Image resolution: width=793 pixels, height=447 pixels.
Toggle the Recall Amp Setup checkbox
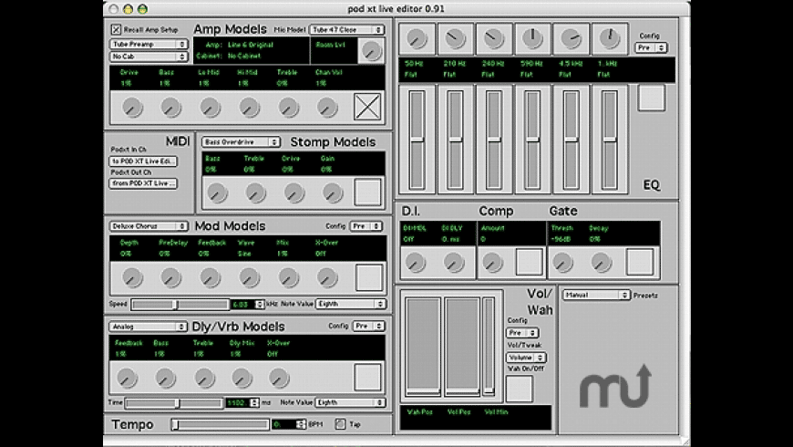[x=116, y=30]
